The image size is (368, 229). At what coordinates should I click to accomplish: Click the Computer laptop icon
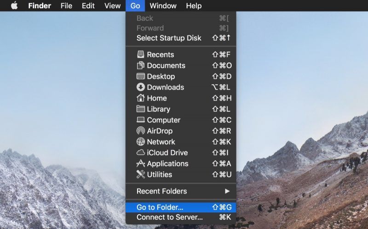(x=141, y=120)
